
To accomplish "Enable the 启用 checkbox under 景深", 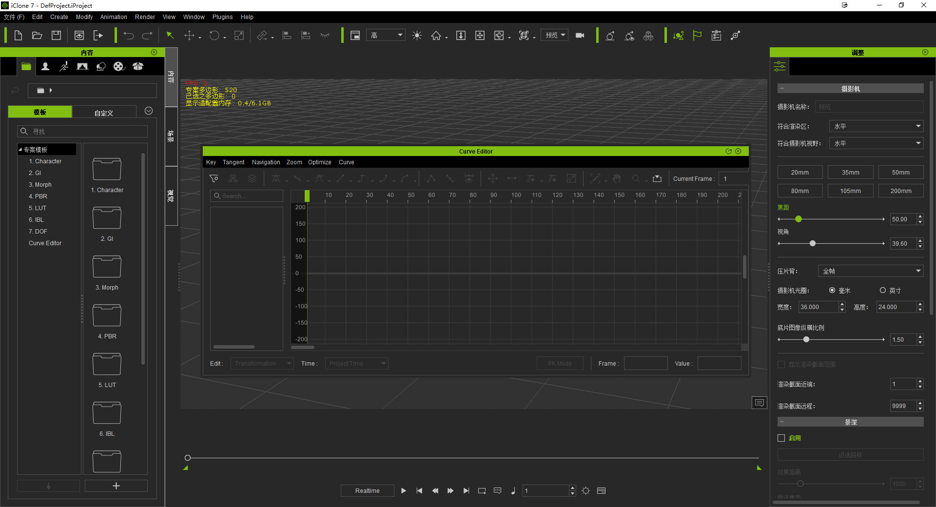I will click(x=780, y=438).
